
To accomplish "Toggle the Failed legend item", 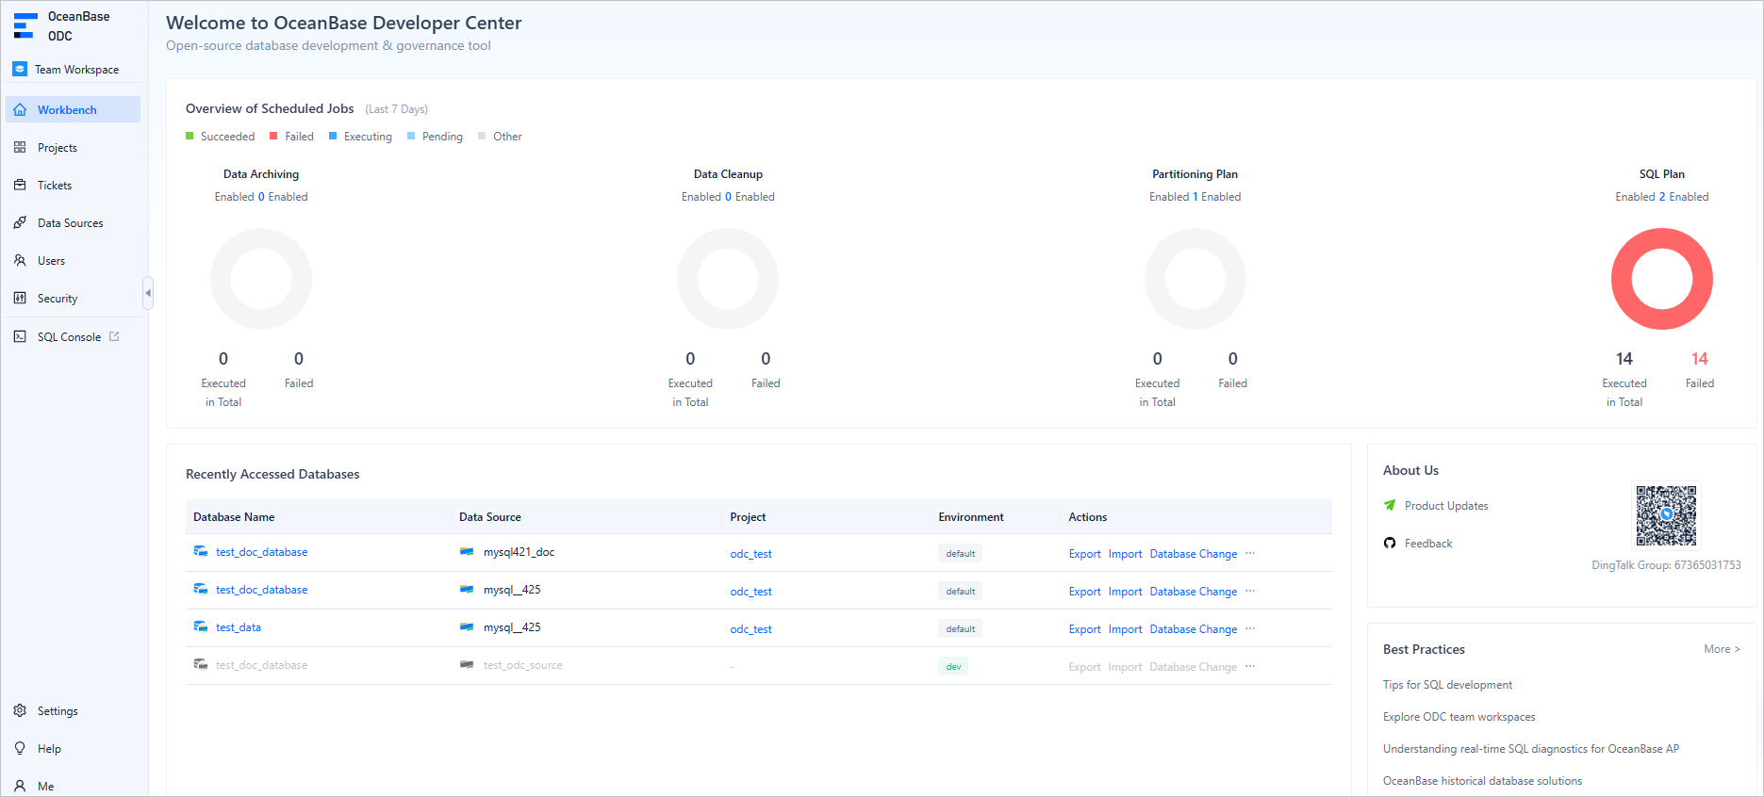I will coord(292,137).
